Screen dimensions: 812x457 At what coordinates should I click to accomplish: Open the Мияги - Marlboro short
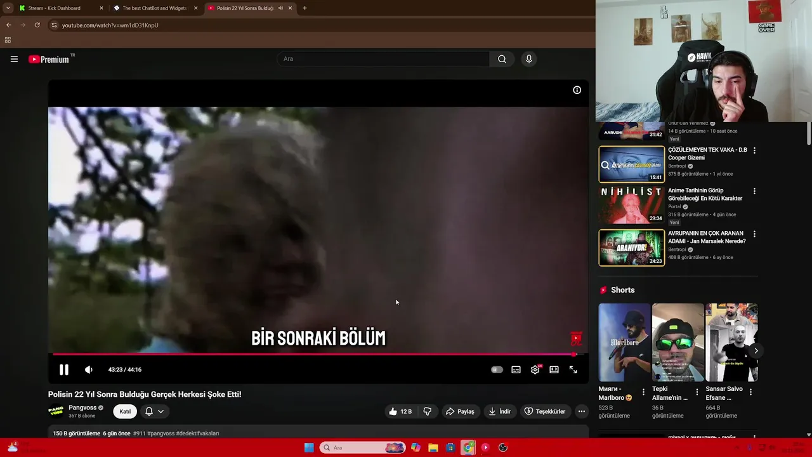point(624,342)
